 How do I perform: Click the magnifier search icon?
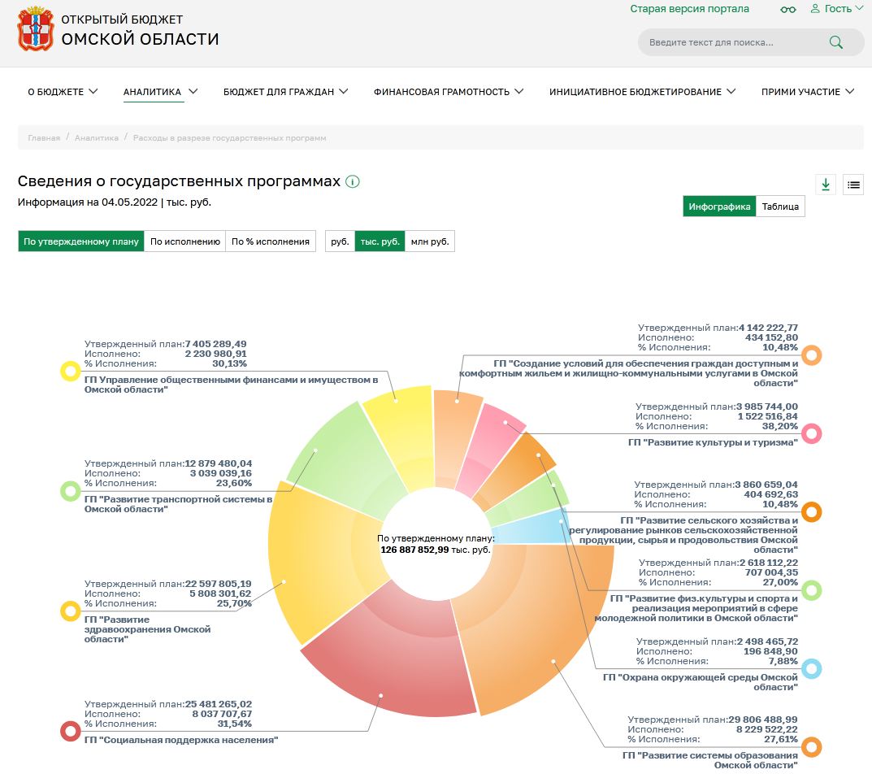[835, 42]
